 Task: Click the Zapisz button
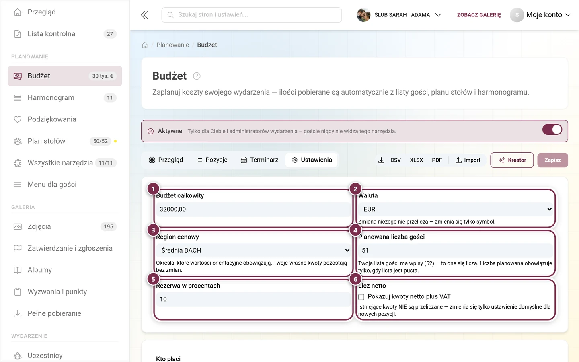coord(552,160)
